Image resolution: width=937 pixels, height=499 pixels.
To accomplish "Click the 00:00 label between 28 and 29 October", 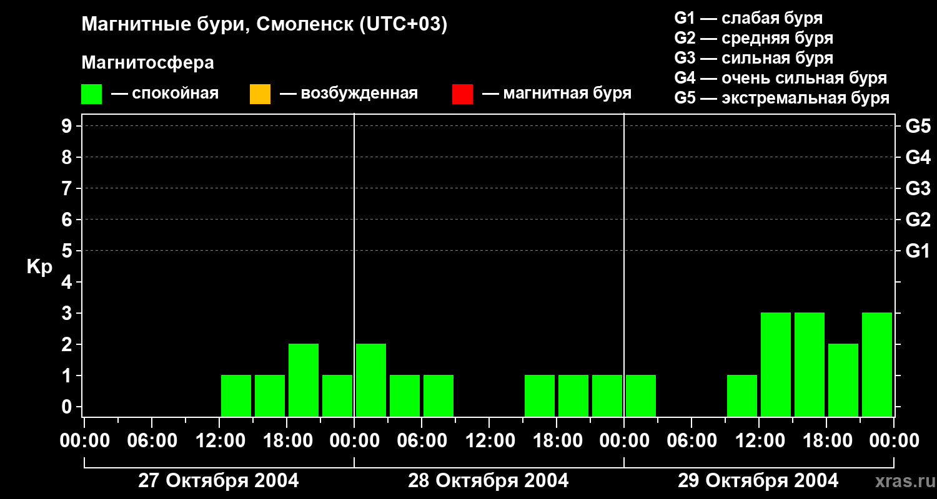I will (624, 440).
